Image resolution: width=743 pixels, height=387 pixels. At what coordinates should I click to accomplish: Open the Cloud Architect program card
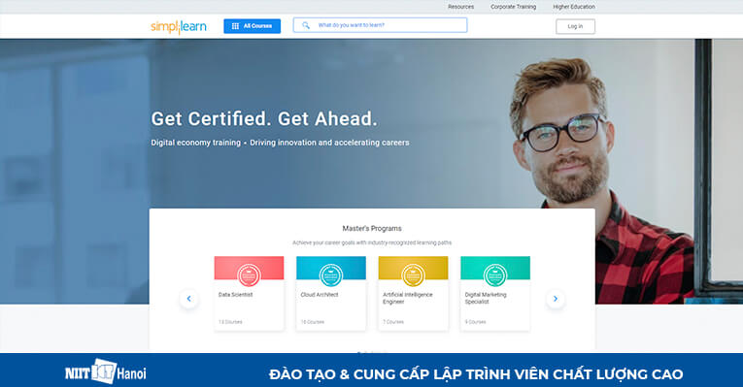[x=331, y=293]
